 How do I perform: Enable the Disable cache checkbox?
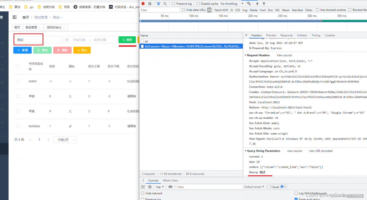click(x=198, y=4)
